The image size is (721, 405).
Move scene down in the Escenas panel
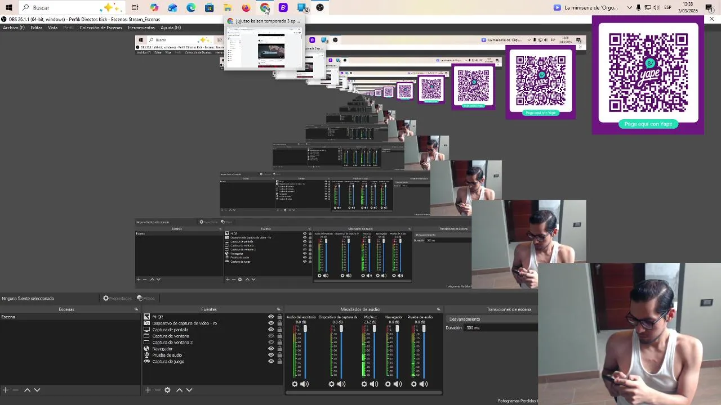pos(37,390)
